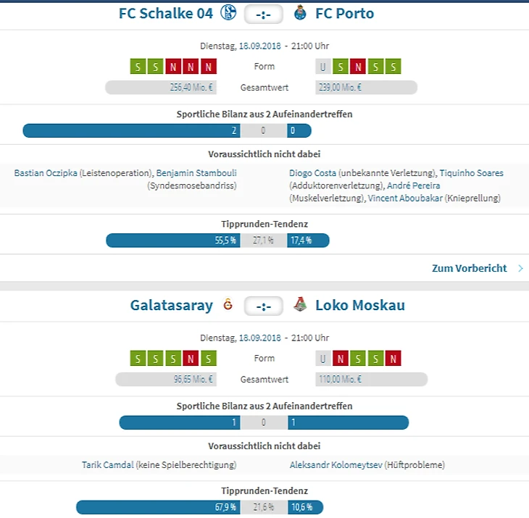Click the Galatasaray club crest
Screen dimensions: 529x518
point(229,305)
